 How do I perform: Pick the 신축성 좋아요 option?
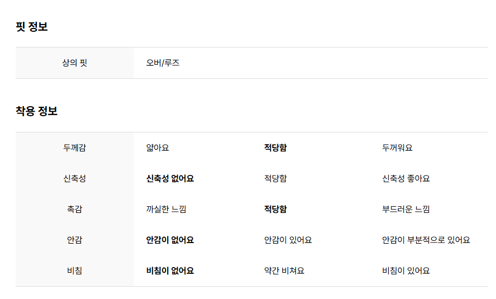(406, 179)
